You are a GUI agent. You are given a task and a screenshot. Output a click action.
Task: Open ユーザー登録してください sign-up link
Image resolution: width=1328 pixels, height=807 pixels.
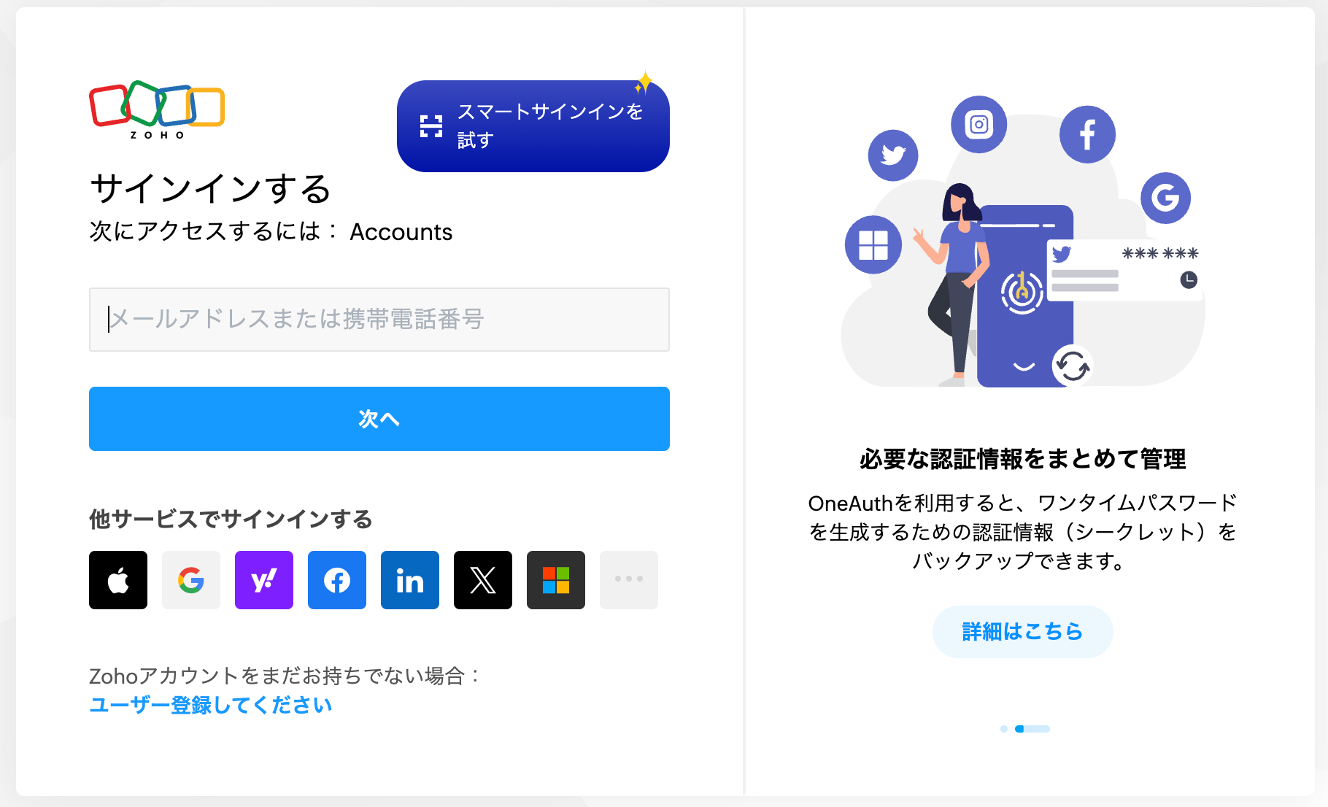(211, 705)
